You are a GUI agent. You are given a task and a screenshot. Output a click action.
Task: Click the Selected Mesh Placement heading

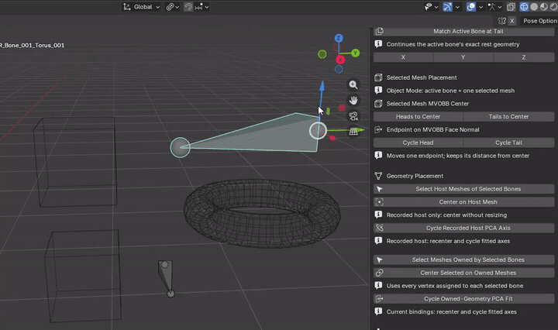pos(422,77)
